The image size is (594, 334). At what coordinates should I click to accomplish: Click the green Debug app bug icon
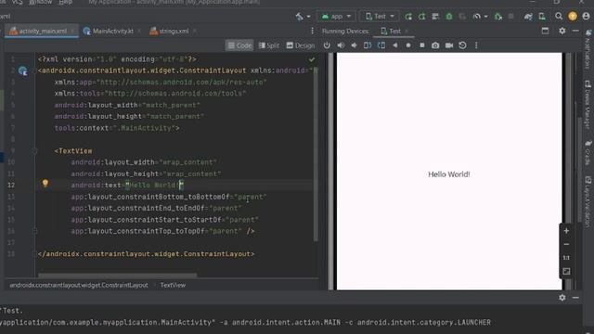449,17
